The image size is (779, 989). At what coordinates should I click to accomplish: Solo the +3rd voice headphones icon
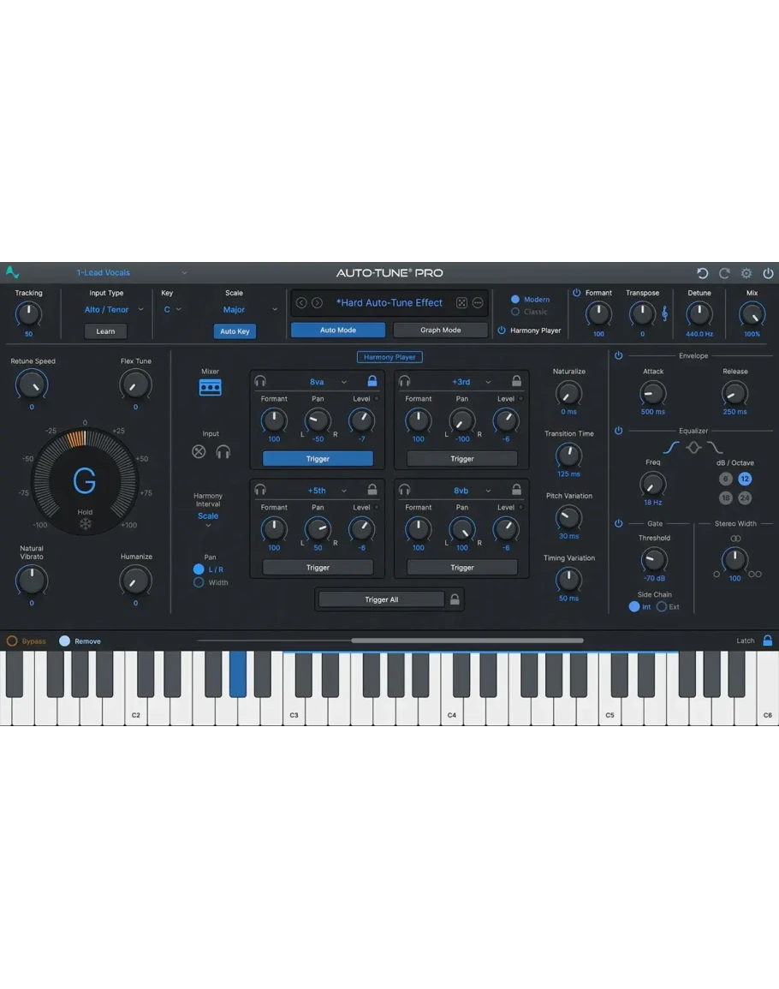(x=405, y=381)
